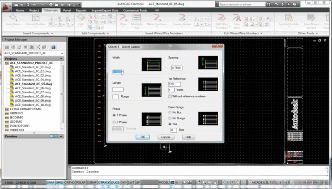Click the Length input field
Viewport: 332px width, 189px height.
pyautogui.click(x=118, y=90)
